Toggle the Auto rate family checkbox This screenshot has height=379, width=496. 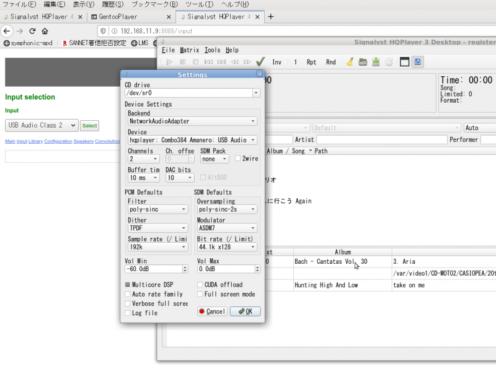click(128, 294)
